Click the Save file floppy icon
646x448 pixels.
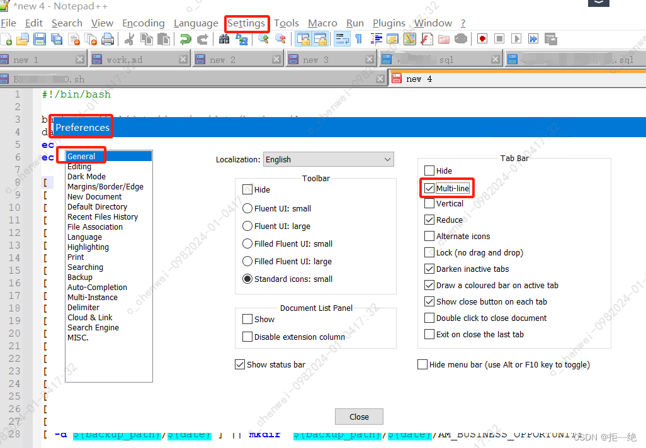pos(40,40)
